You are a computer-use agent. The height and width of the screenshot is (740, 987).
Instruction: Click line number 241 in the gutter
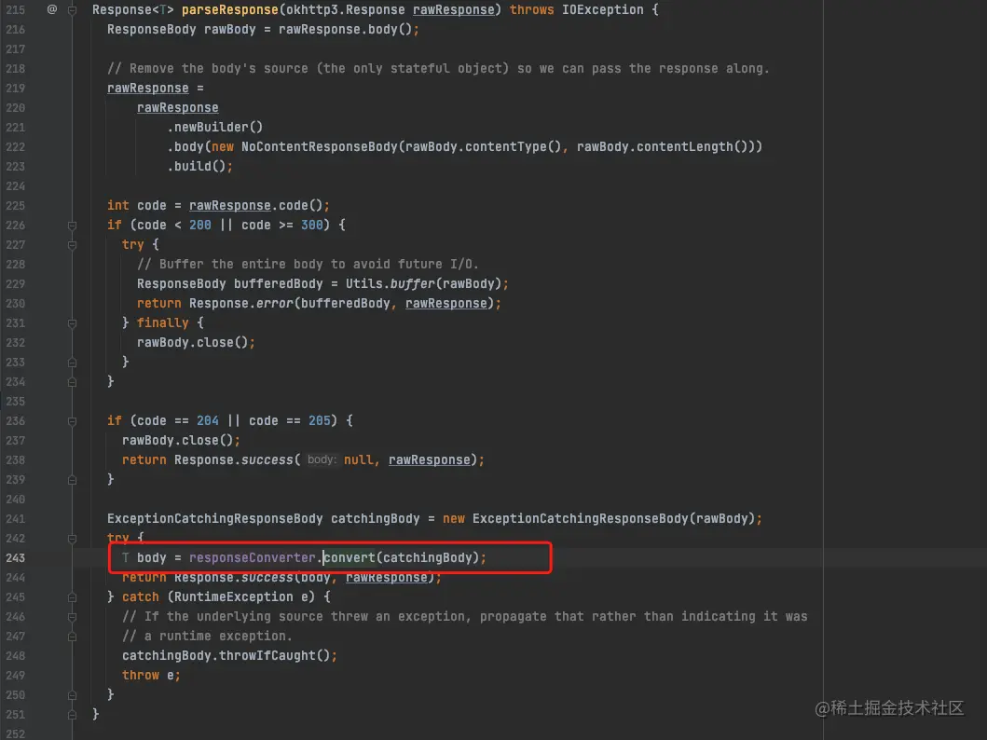tap(15, 519)
